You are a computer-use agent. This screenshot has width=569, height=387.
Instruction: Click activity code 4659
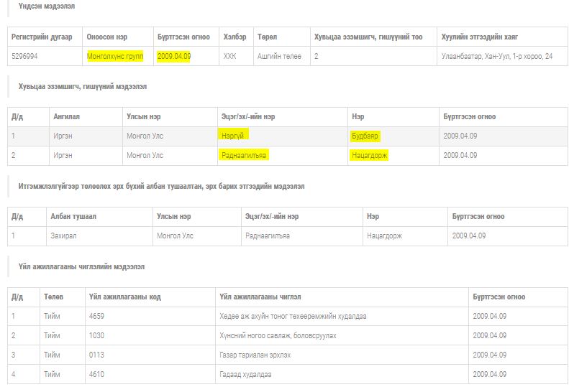pyautogui.click(x=96, y=316)
